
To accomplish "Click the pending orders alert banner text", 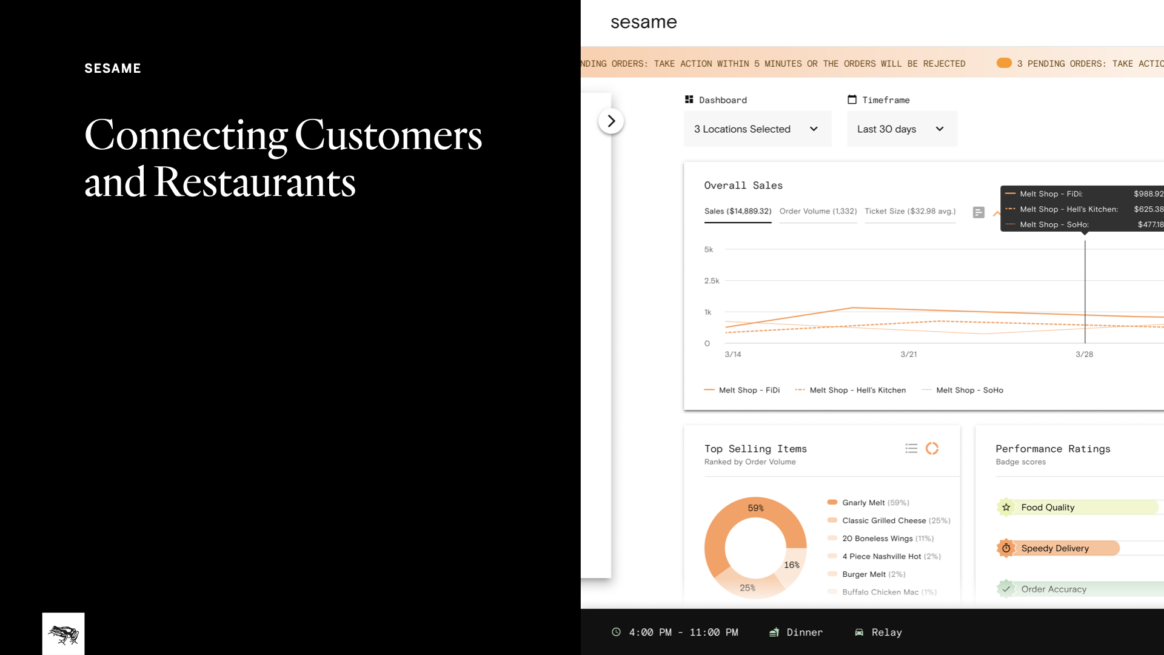I will 773,64.
